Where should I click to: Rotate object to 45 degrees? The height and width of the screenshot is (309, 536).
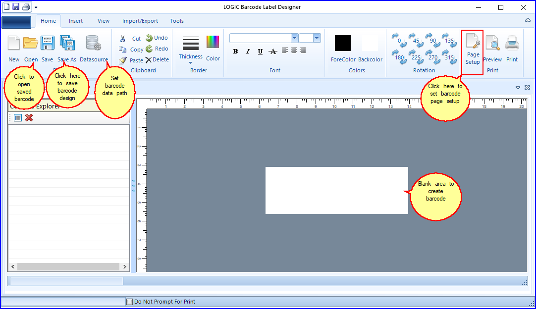click(x=416, y=40)
